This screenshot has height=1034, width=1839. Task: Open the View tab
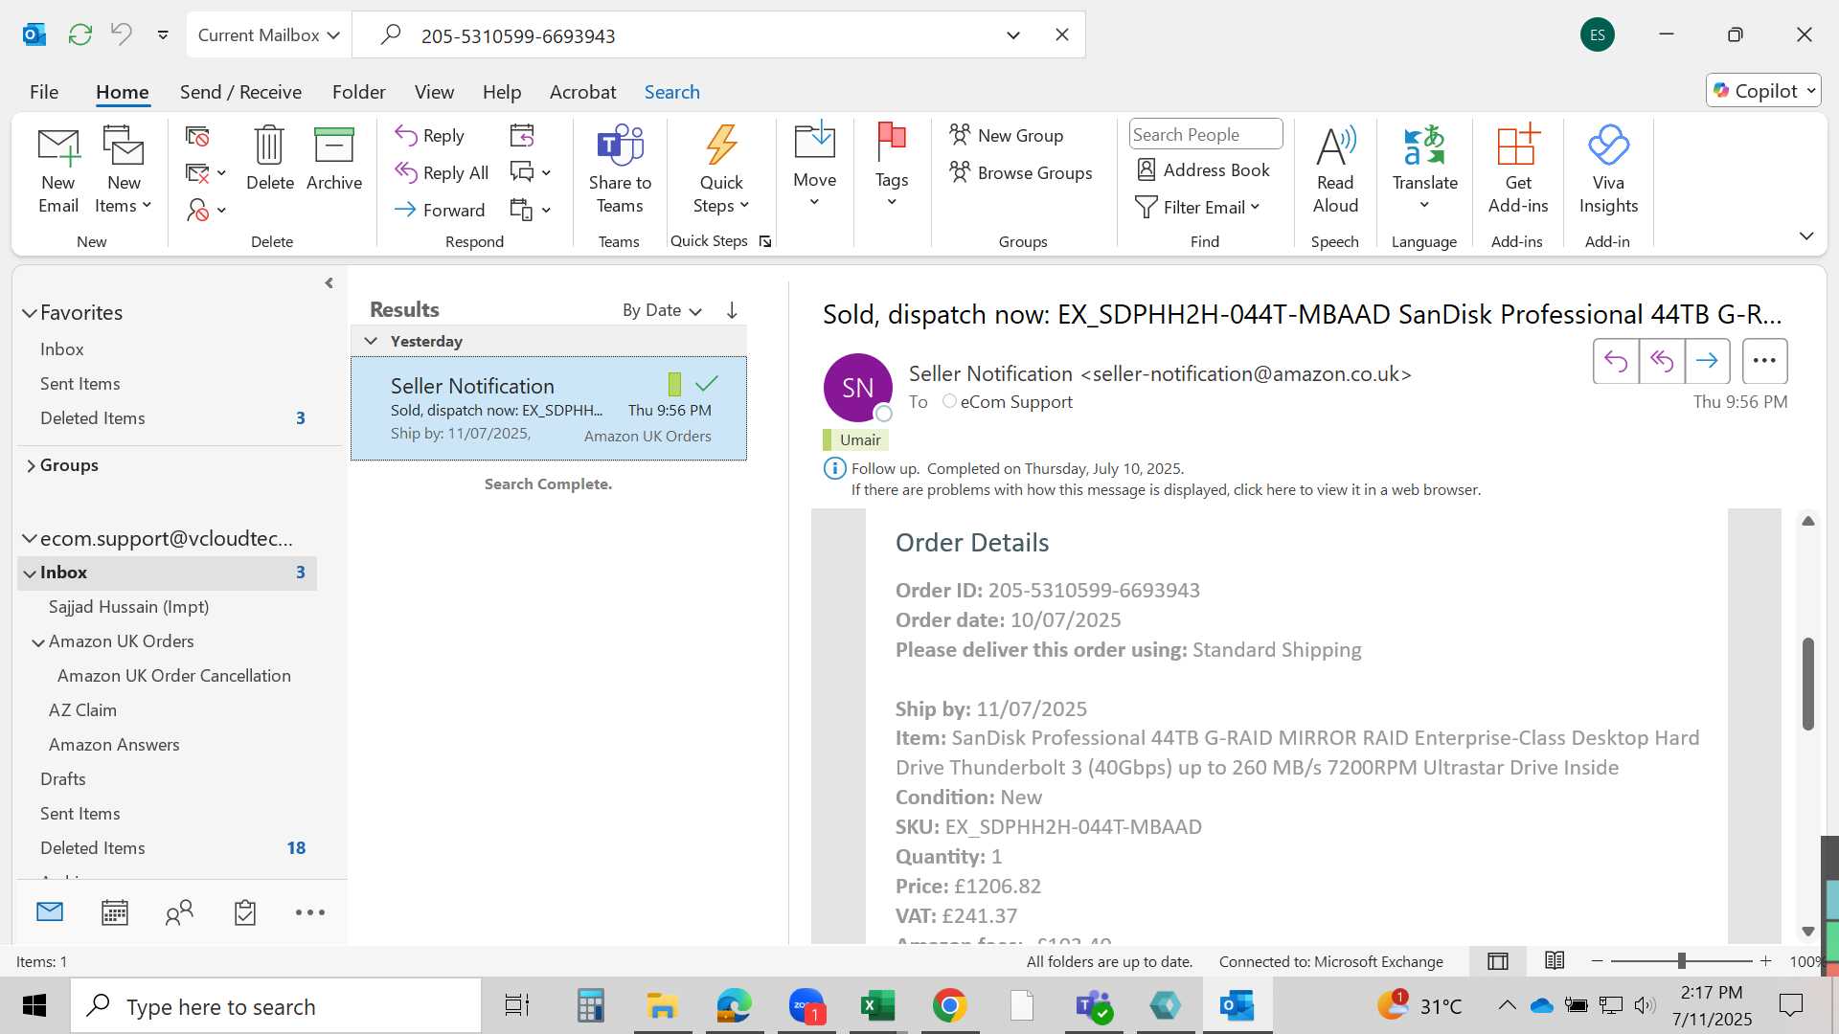[434, 92]
